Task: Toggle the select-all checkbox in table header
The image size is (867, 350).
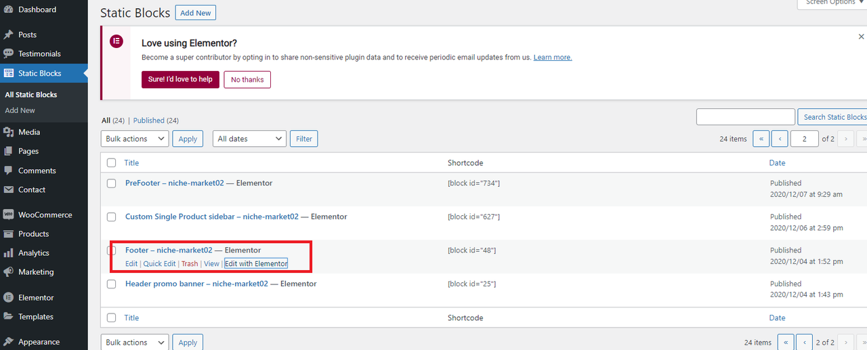Action: (112, 162)
